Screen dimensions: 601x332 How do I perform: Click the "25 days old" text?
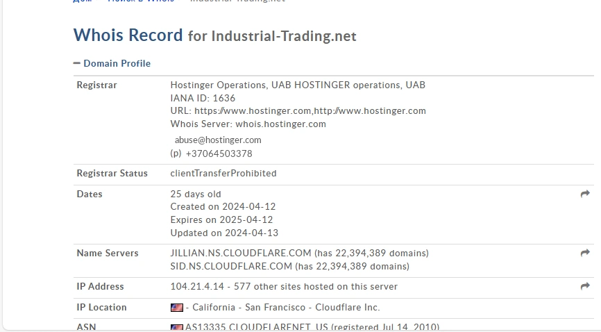click(196, 194)
